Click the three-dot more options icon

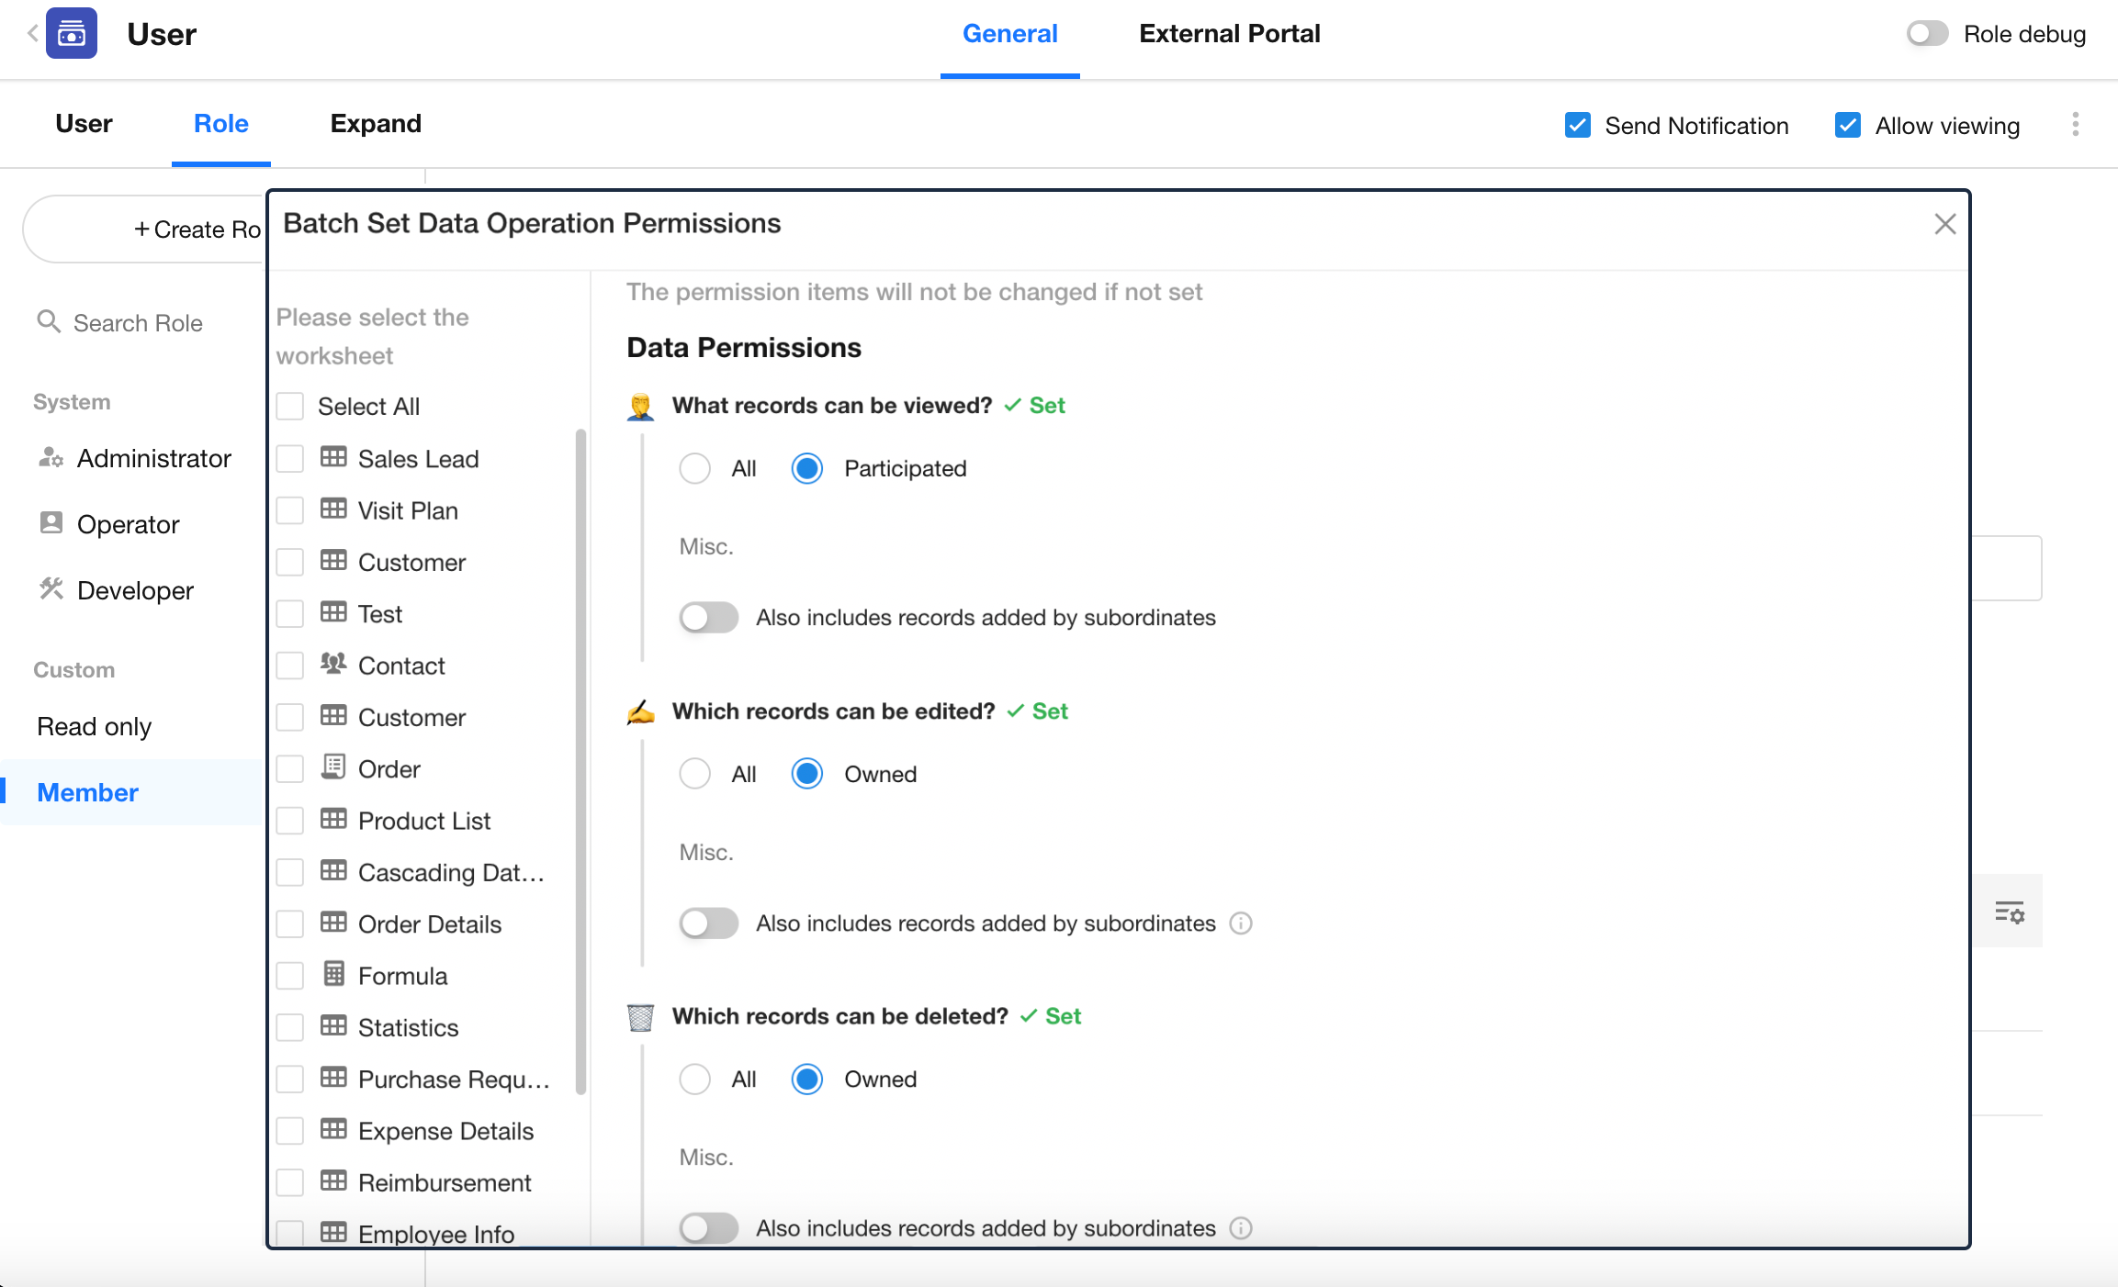pos(2075,125)
